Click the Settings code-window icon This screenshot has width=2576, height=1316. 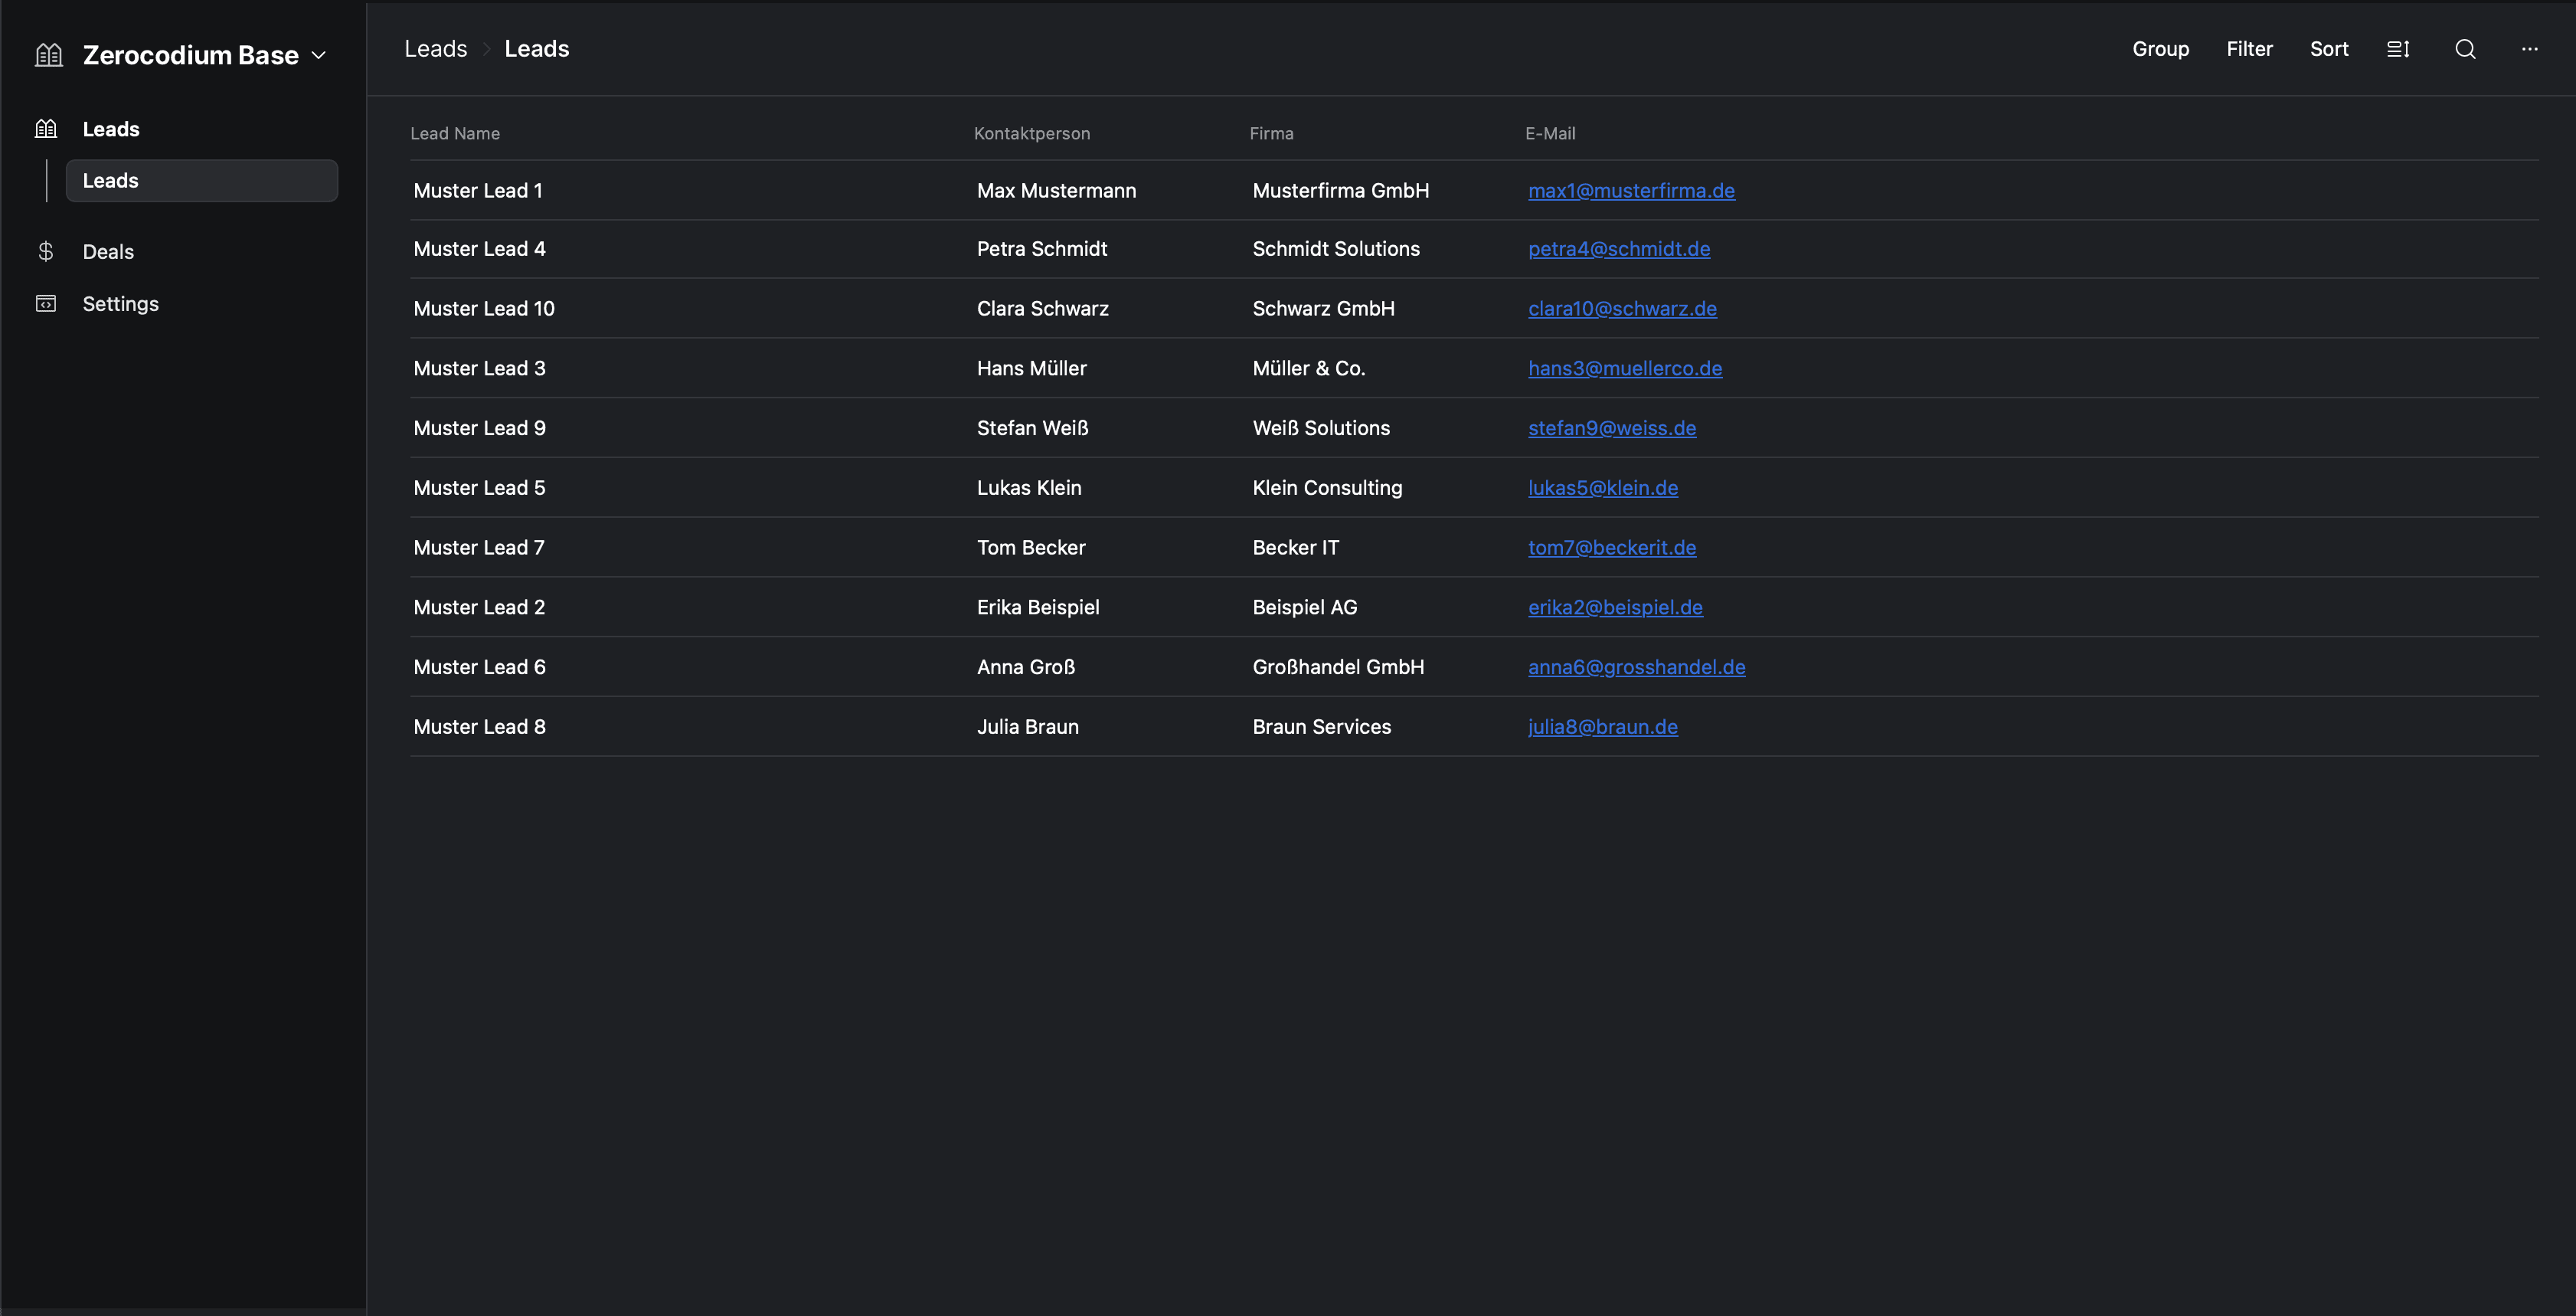tap(46, 303)
